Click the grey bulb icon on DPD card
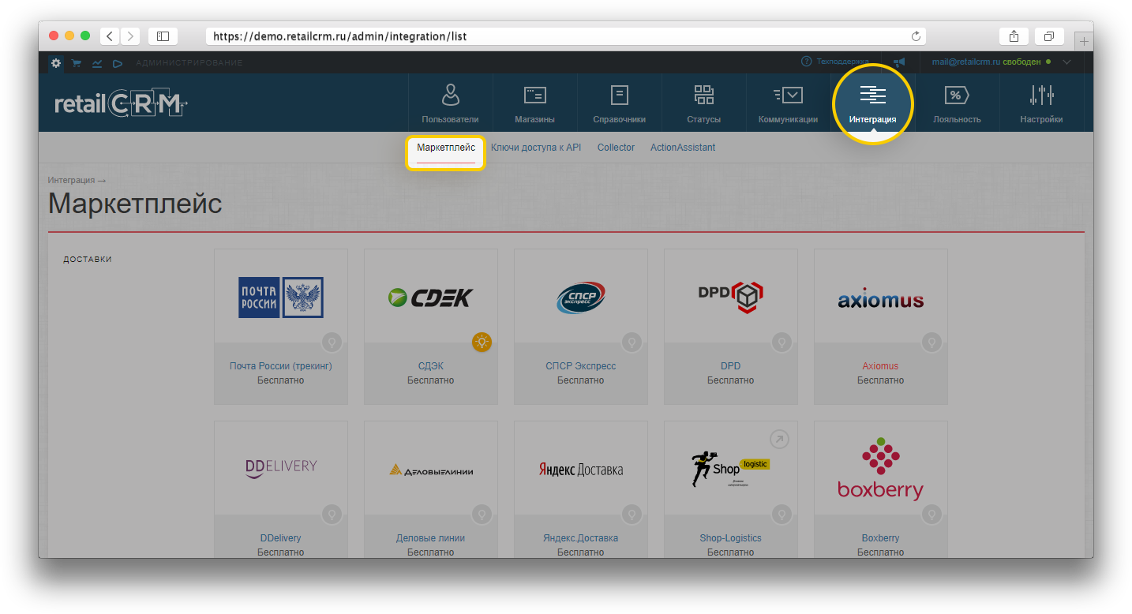 pos(782,343)
